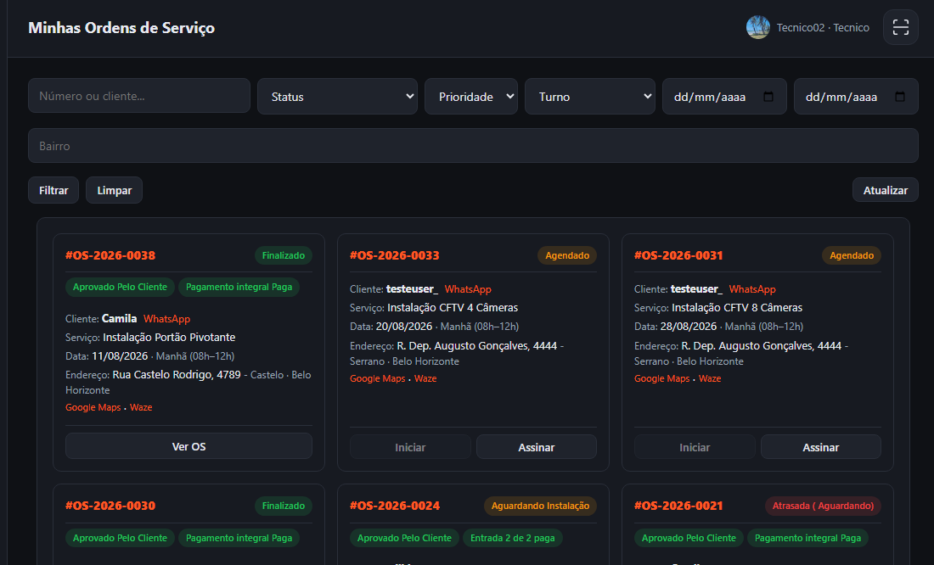The image size is (934, 565).
Task: Click Iniciar on order OS-2026-0031
Action: click(x=695, y=447)
